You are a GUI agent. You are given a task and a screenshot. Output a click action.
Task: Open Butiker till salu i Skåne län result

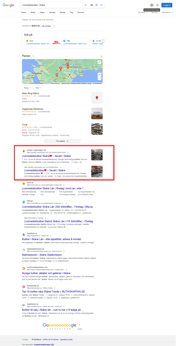click(53, 310)
